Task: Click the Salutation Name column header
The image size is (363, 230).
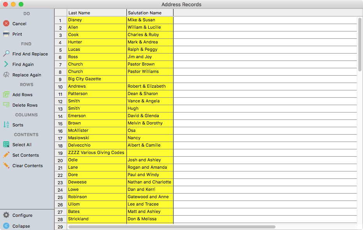Action: click(x=150, y=13)
